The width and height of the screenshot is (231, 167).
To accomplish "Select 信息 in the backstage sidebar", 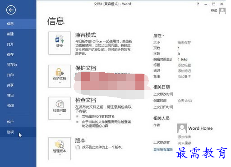I will click(18, 24).
